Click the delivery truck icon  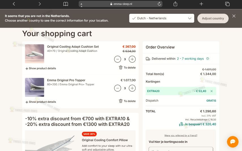[148, 59]
